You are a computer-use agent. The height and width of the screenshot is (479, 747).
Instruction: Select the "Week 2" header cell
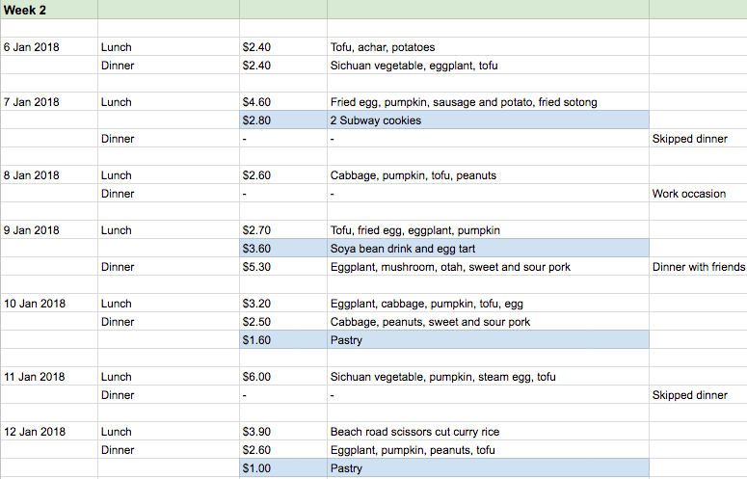point(48,10)
